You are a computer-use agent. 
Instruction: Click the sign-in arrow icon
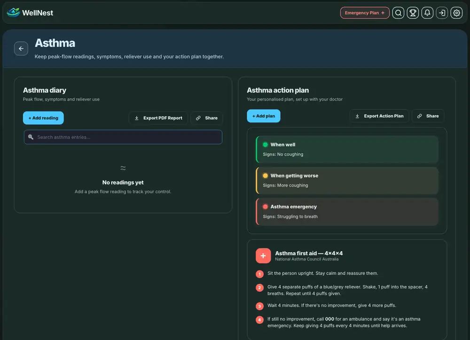point(442,13)
